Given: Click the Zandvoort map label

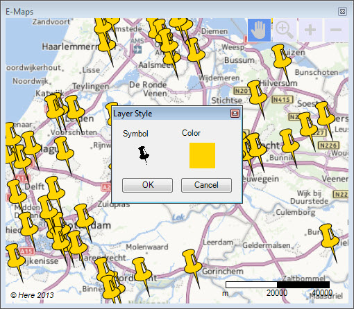Looking at the screenshot, I should pos(51,21).
